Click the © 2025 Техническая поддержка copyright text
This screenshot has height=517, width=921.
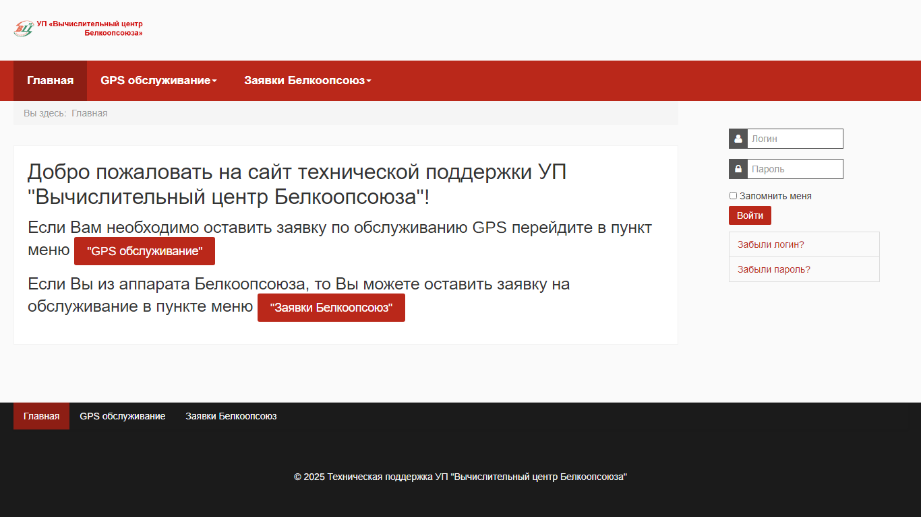coord(460,477)
